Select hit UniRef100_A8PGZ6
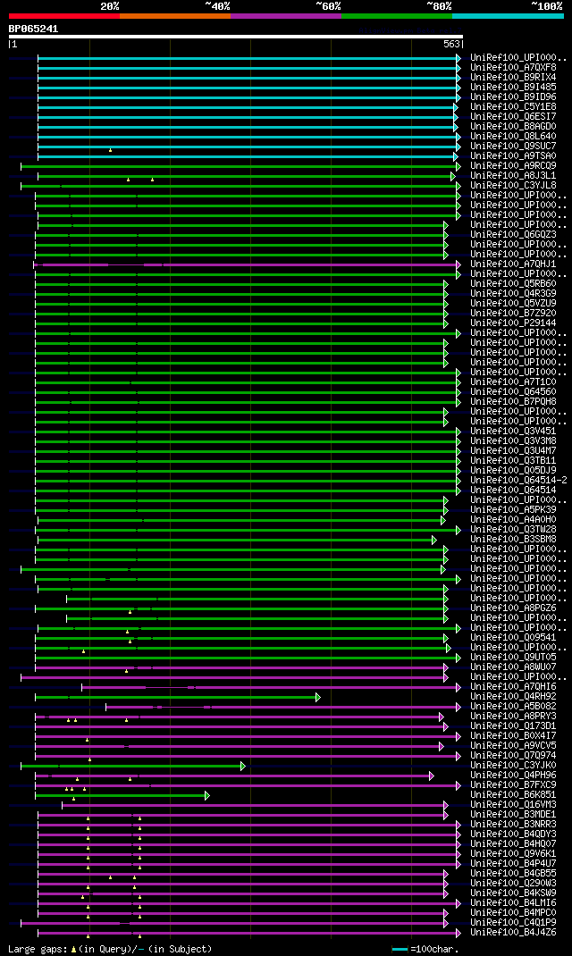 click(x=513, y=608)
